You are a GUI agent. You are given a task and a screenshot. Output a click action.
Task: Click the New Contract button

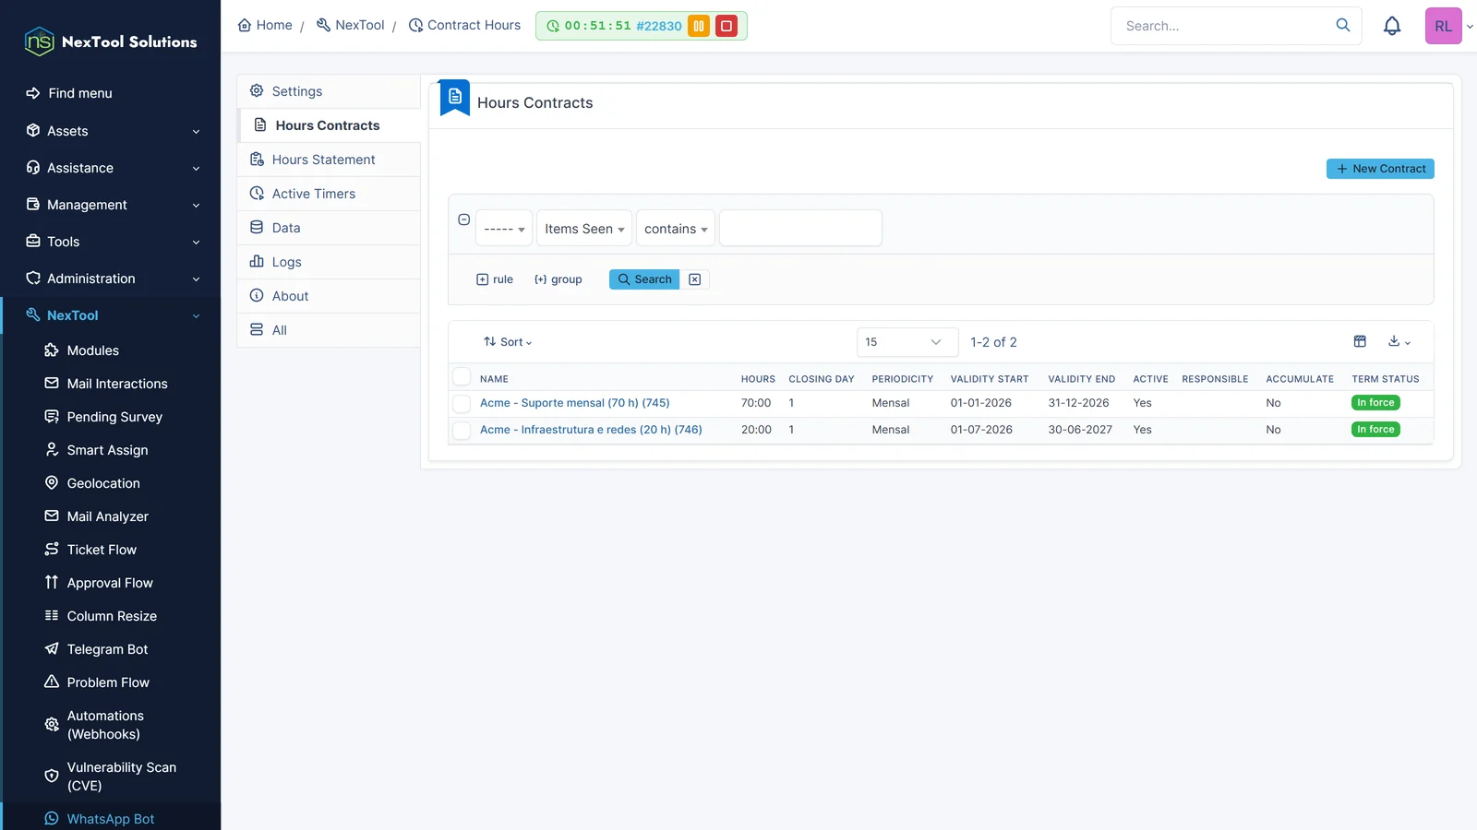[1380, 169]
